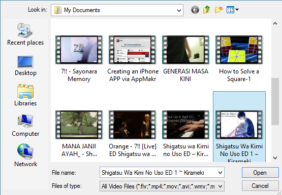282x195 pixels.
Task: Cancel the file dialog
Action: (260, 186)
